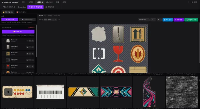Click the decal image list scrollbar
200x109 pixels.
[37, 41]
